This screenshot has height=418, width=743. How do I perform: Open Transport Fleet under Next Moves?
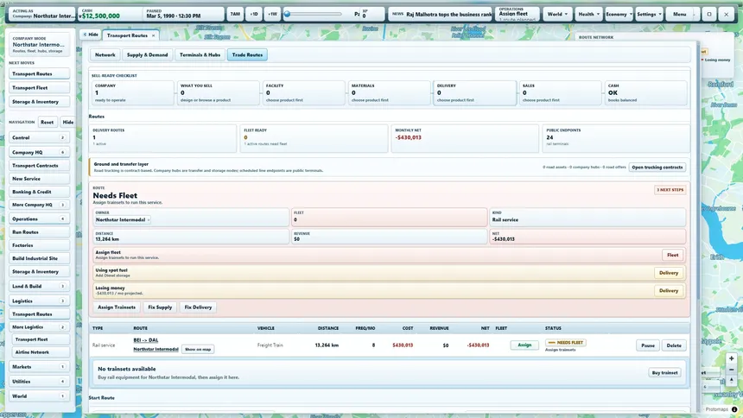click(x=39, y=88)
